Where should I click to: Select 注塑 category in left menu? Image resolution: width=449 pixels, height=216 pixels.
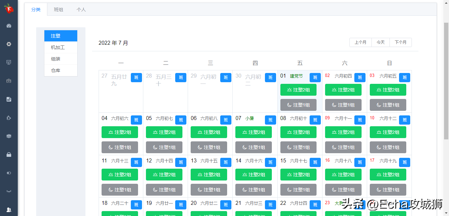pos(61,36)
